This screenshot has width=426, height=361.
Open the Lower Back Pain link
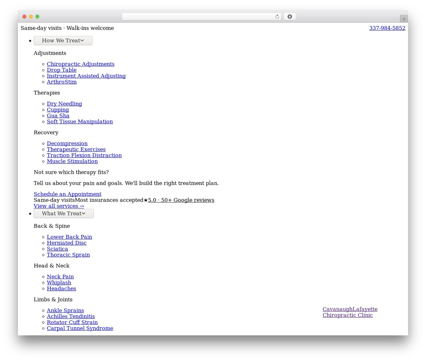pyautogui.click(x=70, y=237)
